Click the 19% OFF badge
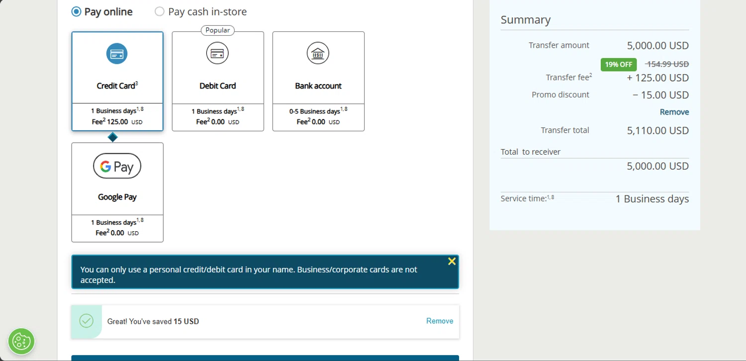This screenshot has width=746, height=361. pos(618,64)
